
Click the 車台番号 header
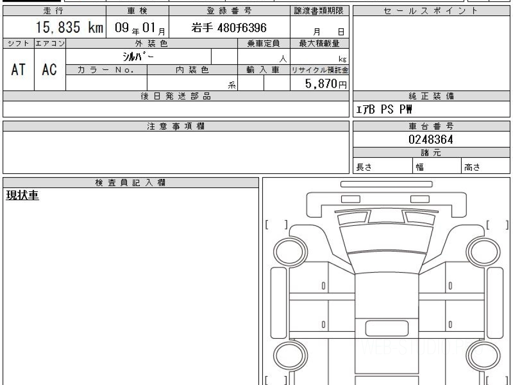(x=431, y=126)
